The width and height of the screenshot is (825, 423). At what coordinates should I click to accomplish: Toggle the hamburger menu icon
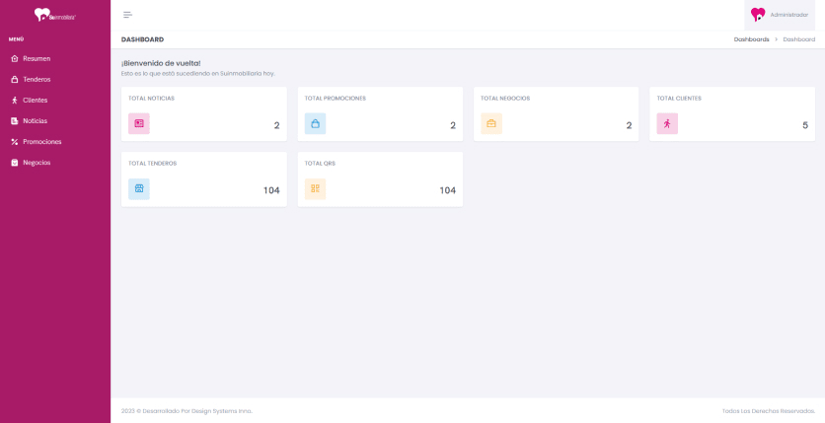pos(127,15)
